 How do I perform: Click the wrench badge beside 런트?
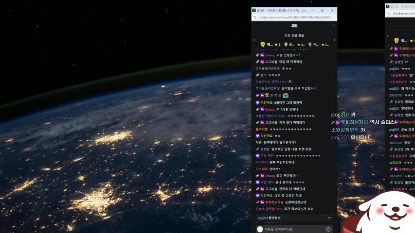(x=257, y=75)
